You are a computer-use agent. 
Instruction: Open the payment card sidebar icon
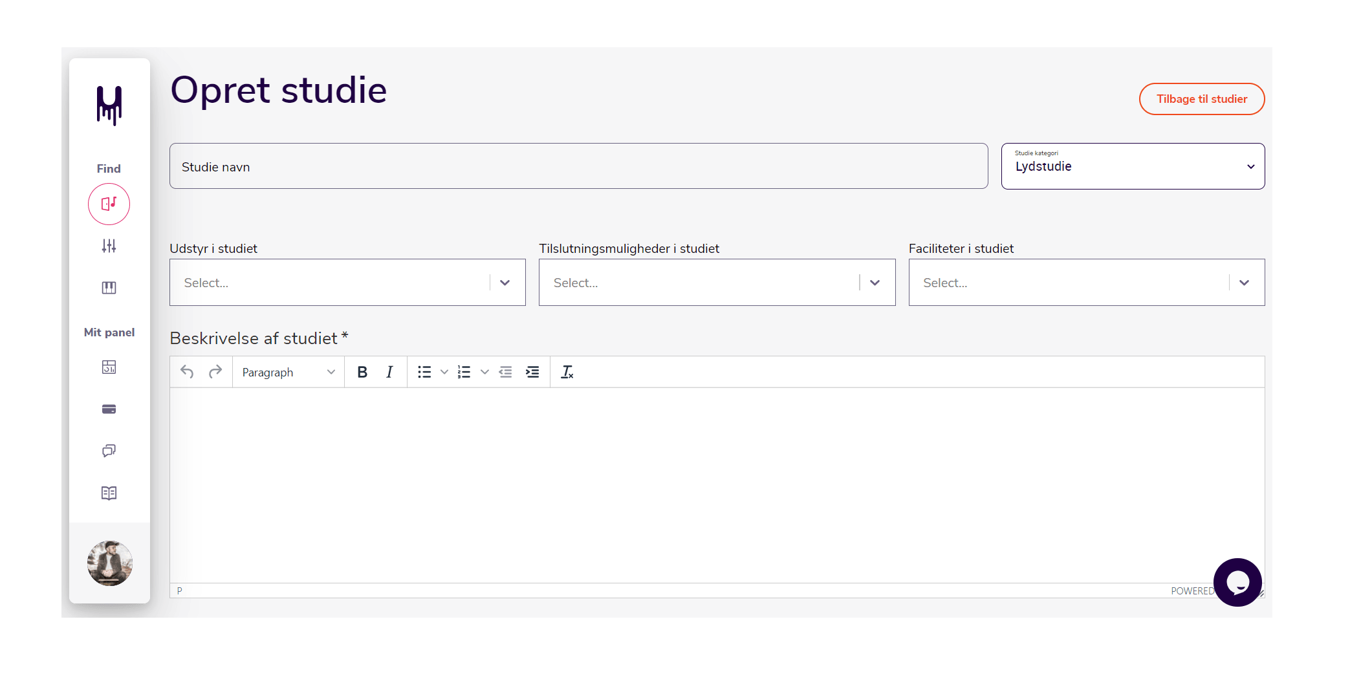click(x=109, y=409)
